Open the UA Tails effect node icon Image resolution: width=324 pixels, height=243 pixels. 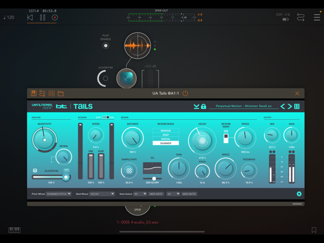[x=126, y=78]
